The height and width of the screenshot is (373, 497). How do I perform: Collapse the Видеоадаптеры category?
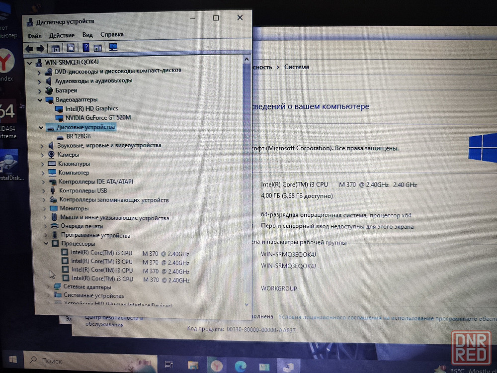click(40, 100)
